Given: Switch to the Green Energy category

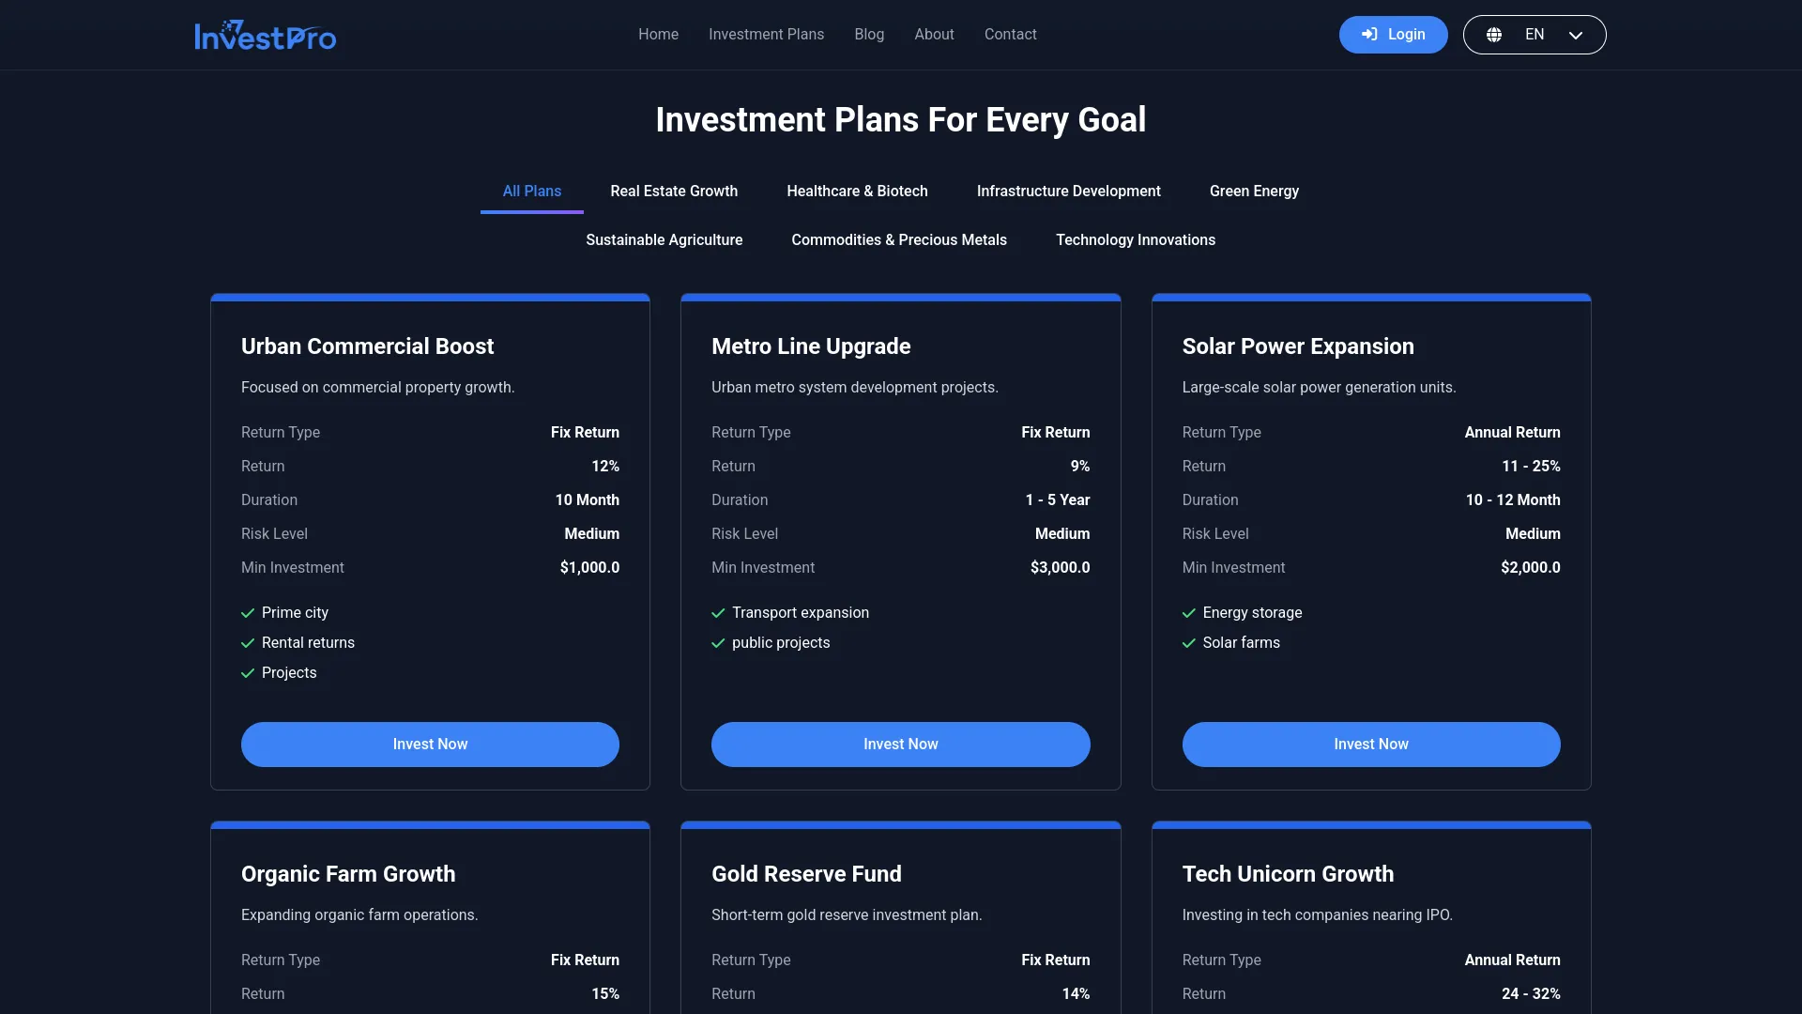Looking at the screenshot, I should [x=1254, y=191].
